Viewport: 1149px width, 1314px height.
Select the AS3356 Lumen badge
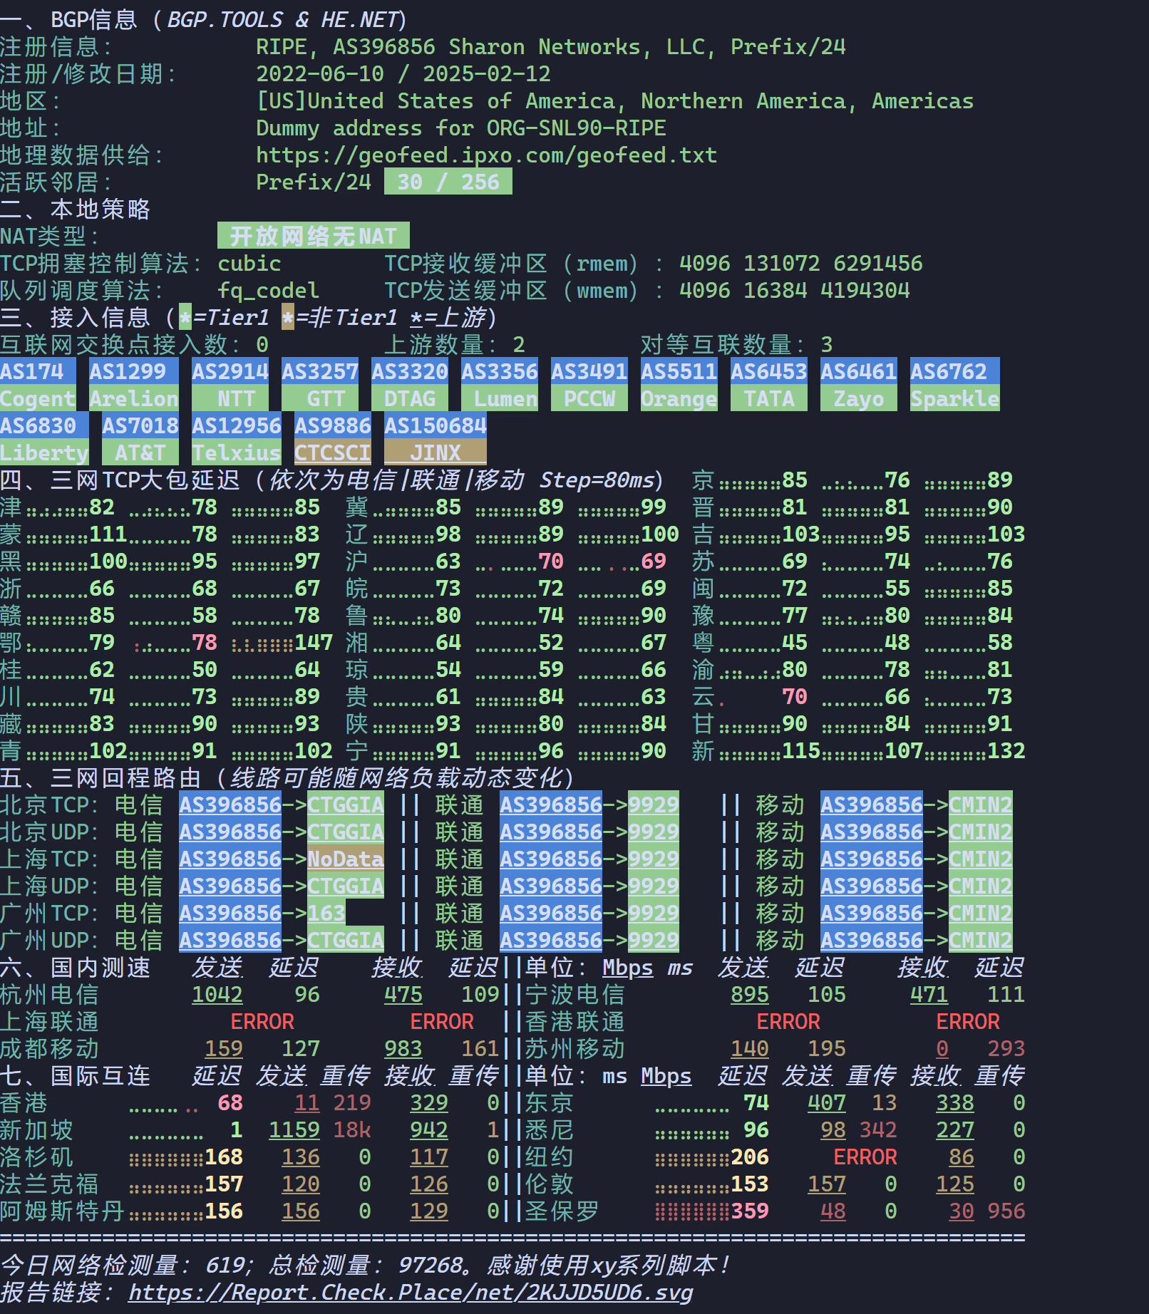[x=500, y=385]
